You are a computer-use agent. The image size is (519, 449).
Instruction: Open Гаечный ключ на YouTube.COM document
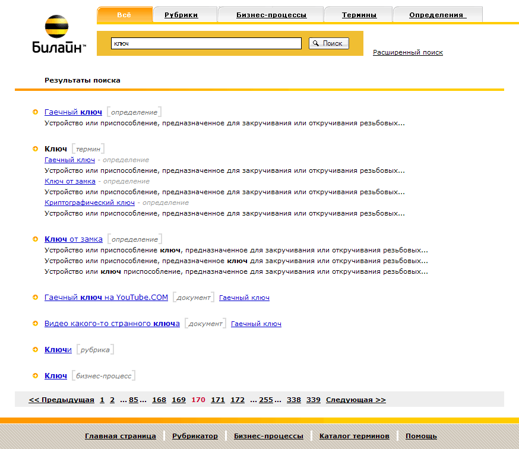click(106, 298)
